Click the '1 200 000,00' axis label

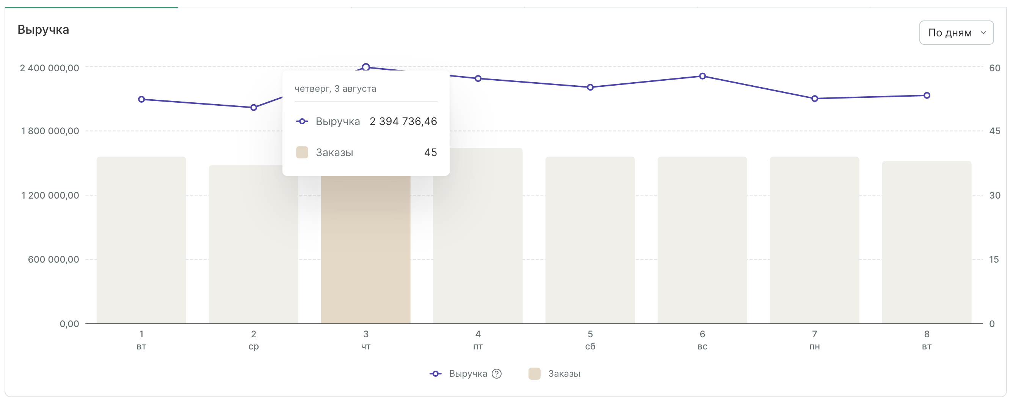pyautogui.click(x=50, y=195)
